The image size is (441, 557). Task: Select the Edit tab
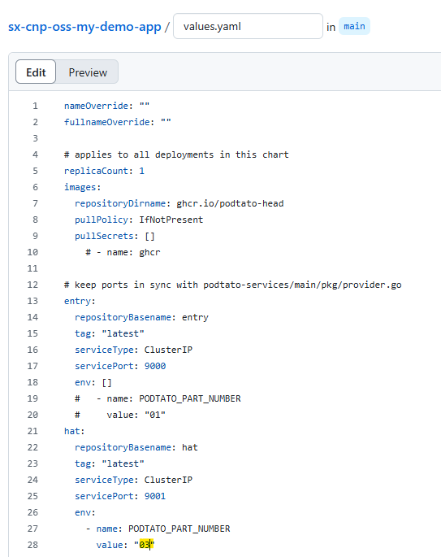[x=36, y=72]
